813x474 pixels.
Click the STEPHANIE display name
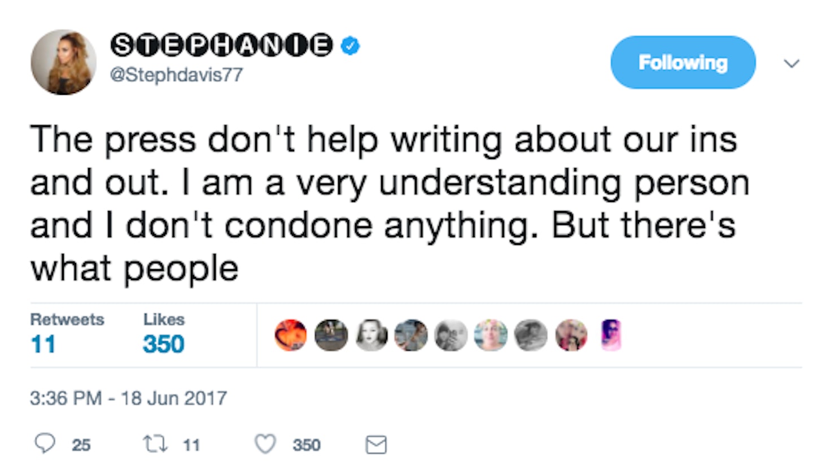tap(221, 46)
